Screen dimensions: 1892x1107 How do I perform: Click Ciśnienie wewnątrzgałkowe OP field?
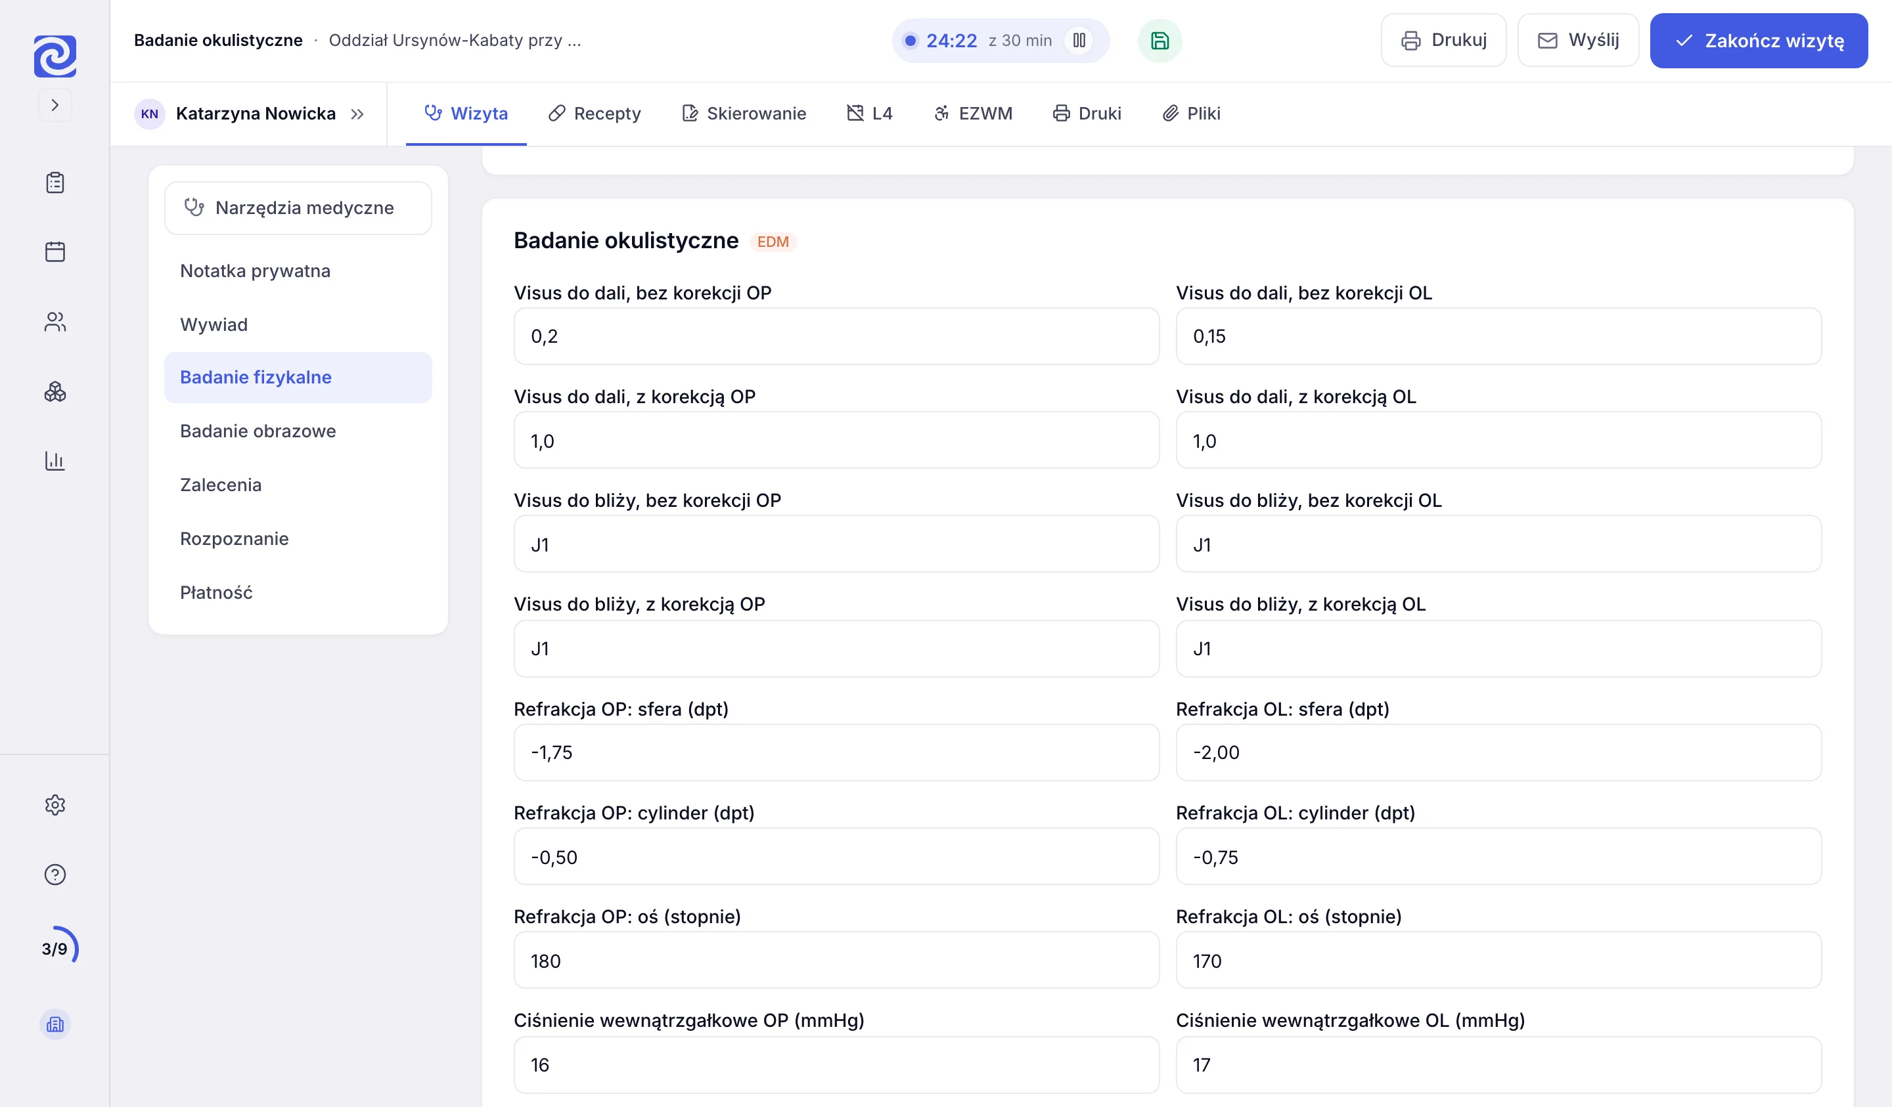coord(836,1065)
